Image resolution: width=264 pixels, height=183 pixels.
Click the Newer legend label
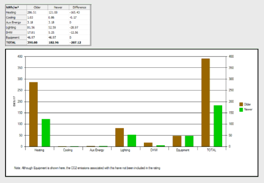click(248, 109)
